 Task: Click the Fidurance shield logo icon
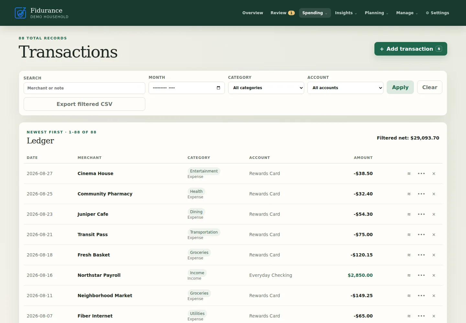(20, 13)
